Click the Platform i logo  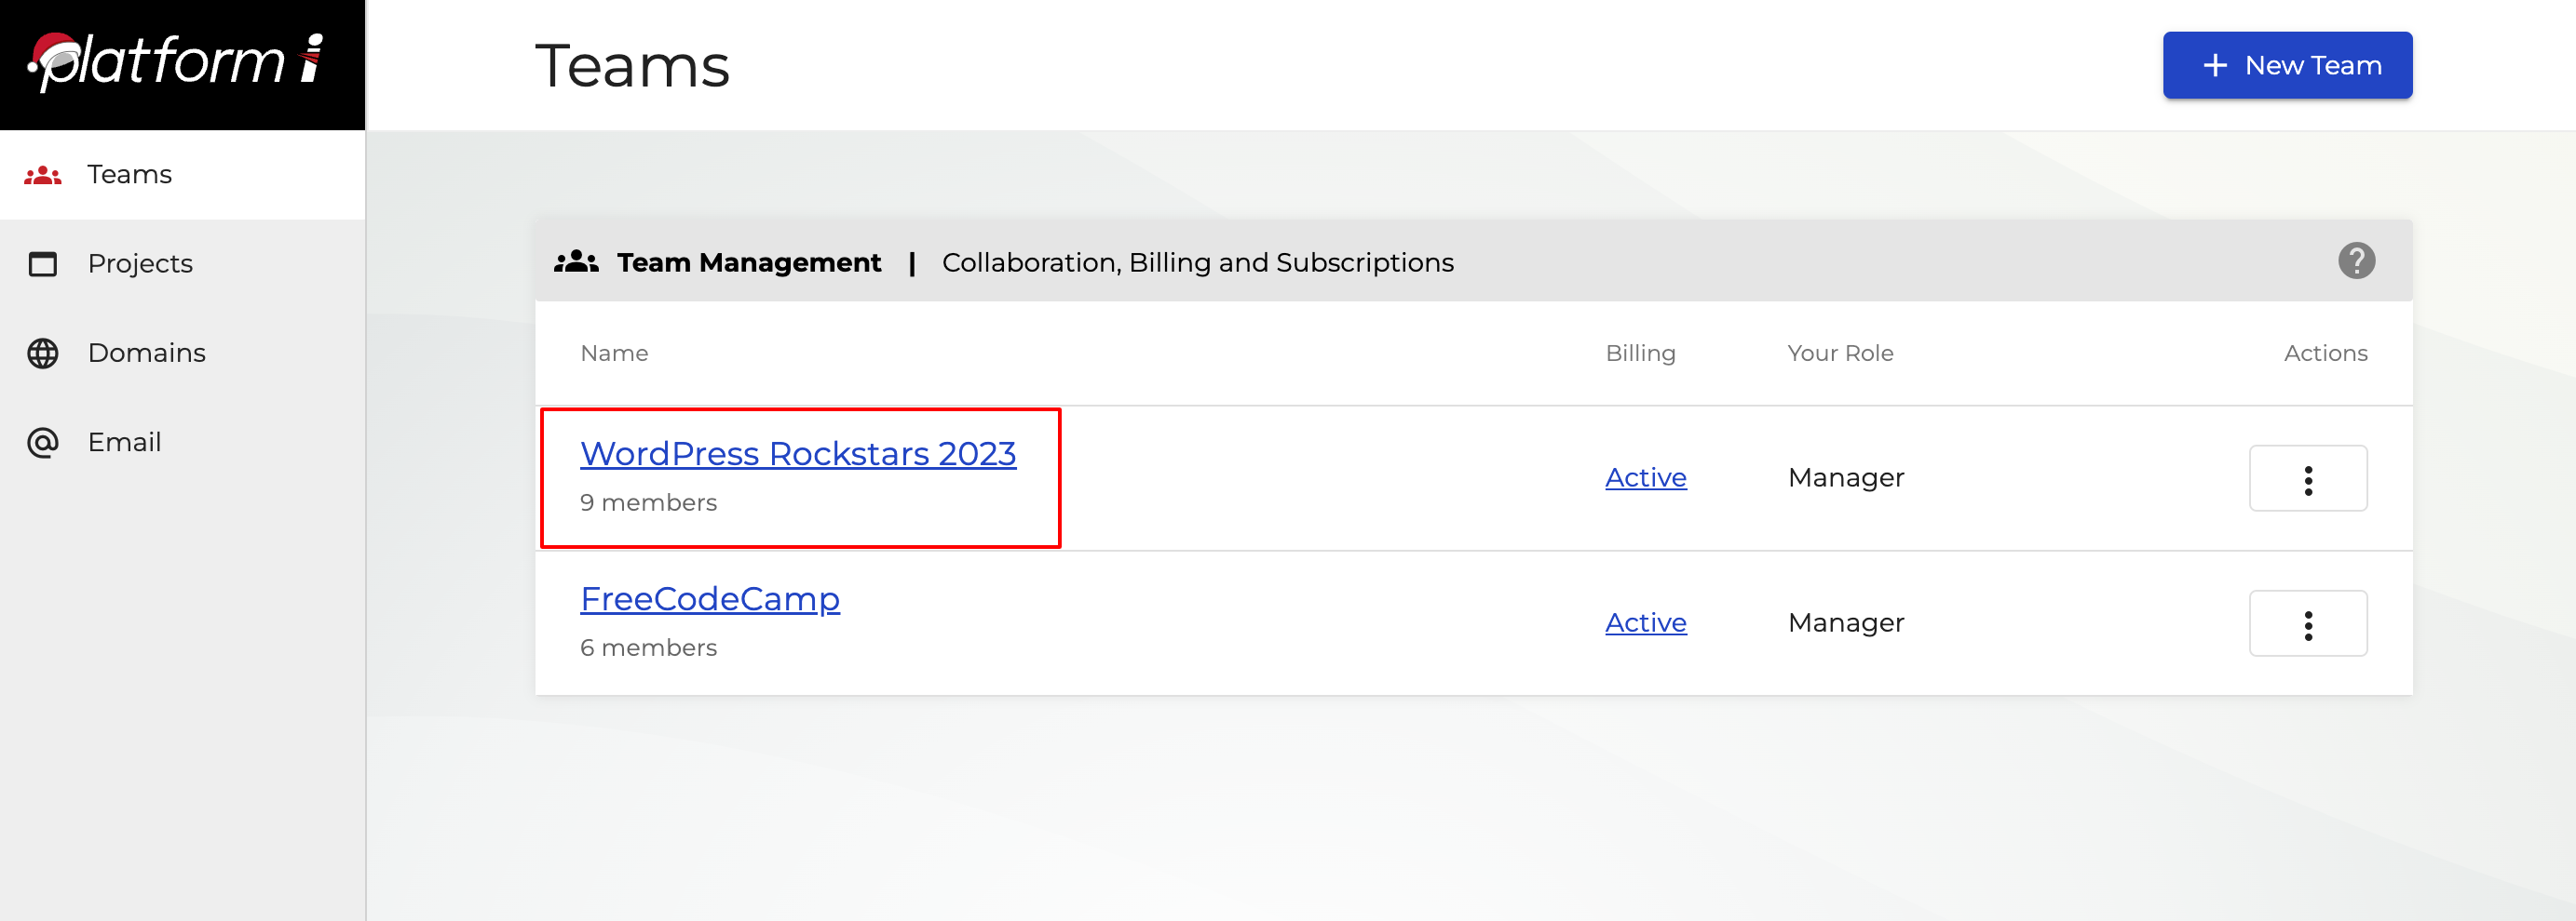coord(176,62)
